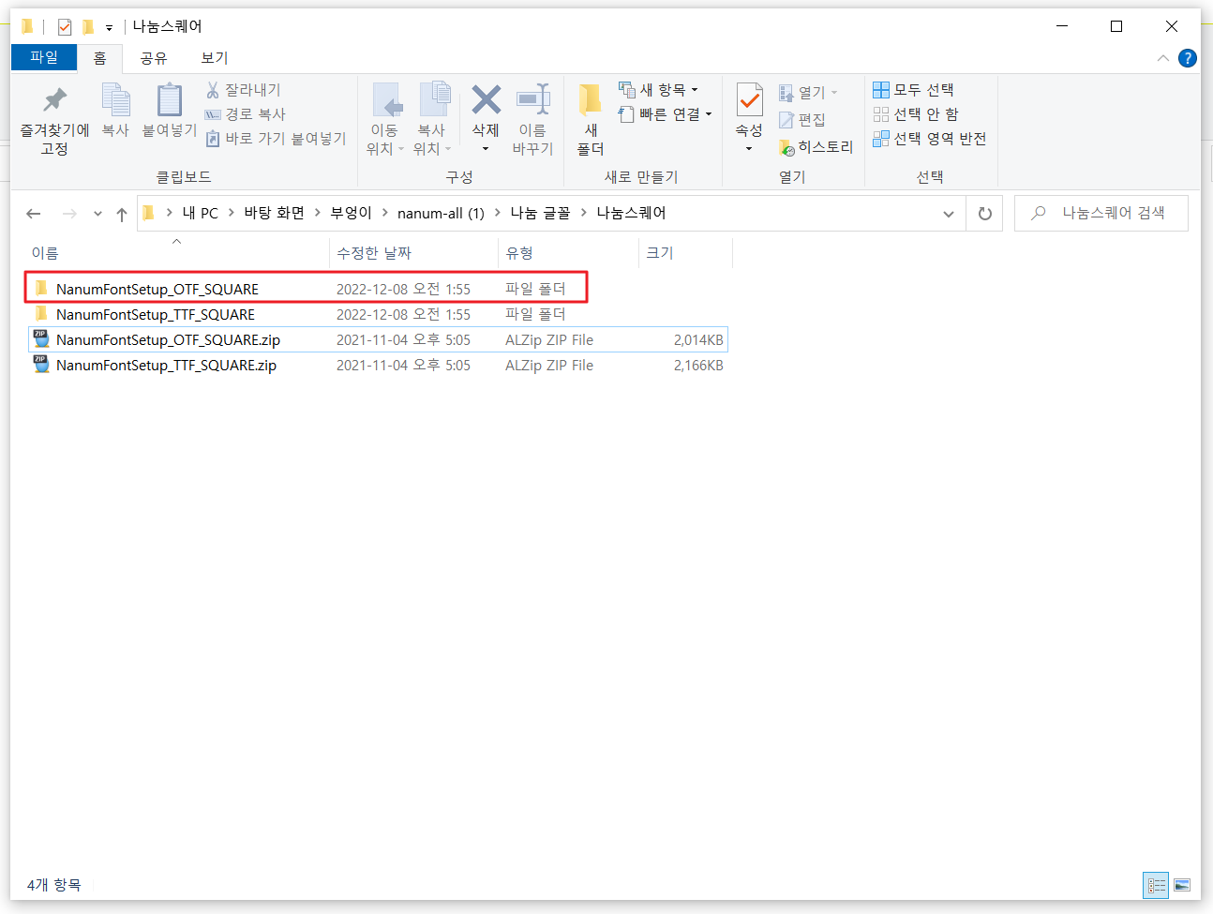Click the blue Help question mark icon
The width and height of the screenshot is (1213, 914).
1188,58
